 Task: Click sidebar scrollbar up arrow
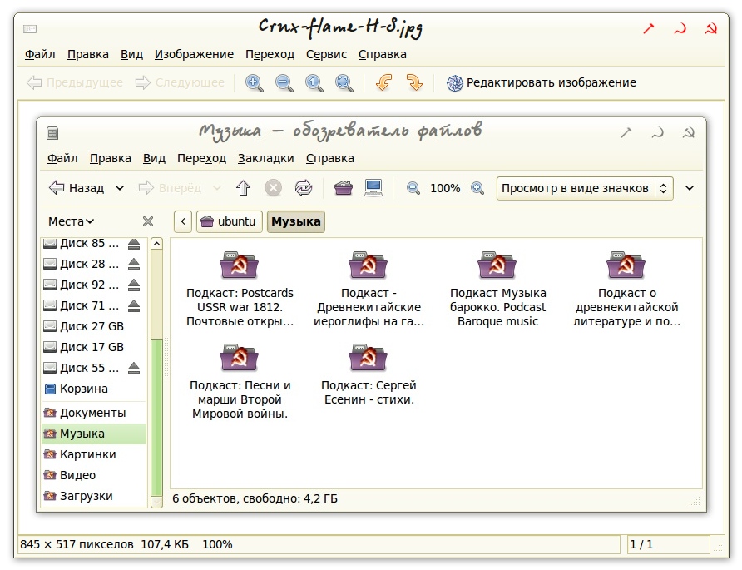[x=156, y=244]
